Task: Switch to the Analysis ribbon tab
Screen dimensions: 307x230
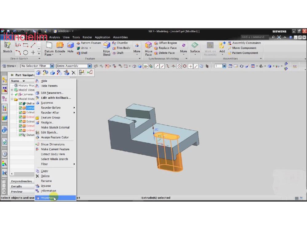Action: point(54,37)
